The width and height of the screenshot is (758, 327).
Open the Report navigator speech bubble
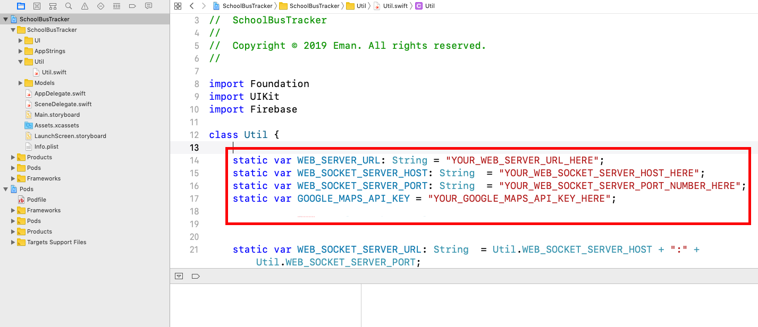pos(148,6)
